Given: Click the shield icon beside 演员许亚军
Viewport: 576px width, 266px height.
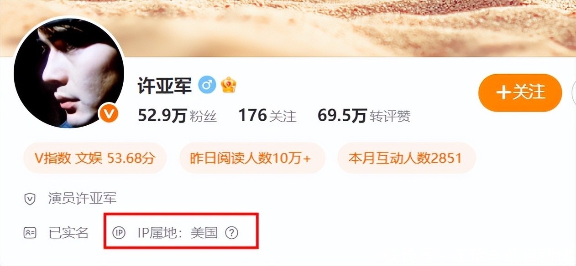Looking at the screenshot, I should pos(30,199).
